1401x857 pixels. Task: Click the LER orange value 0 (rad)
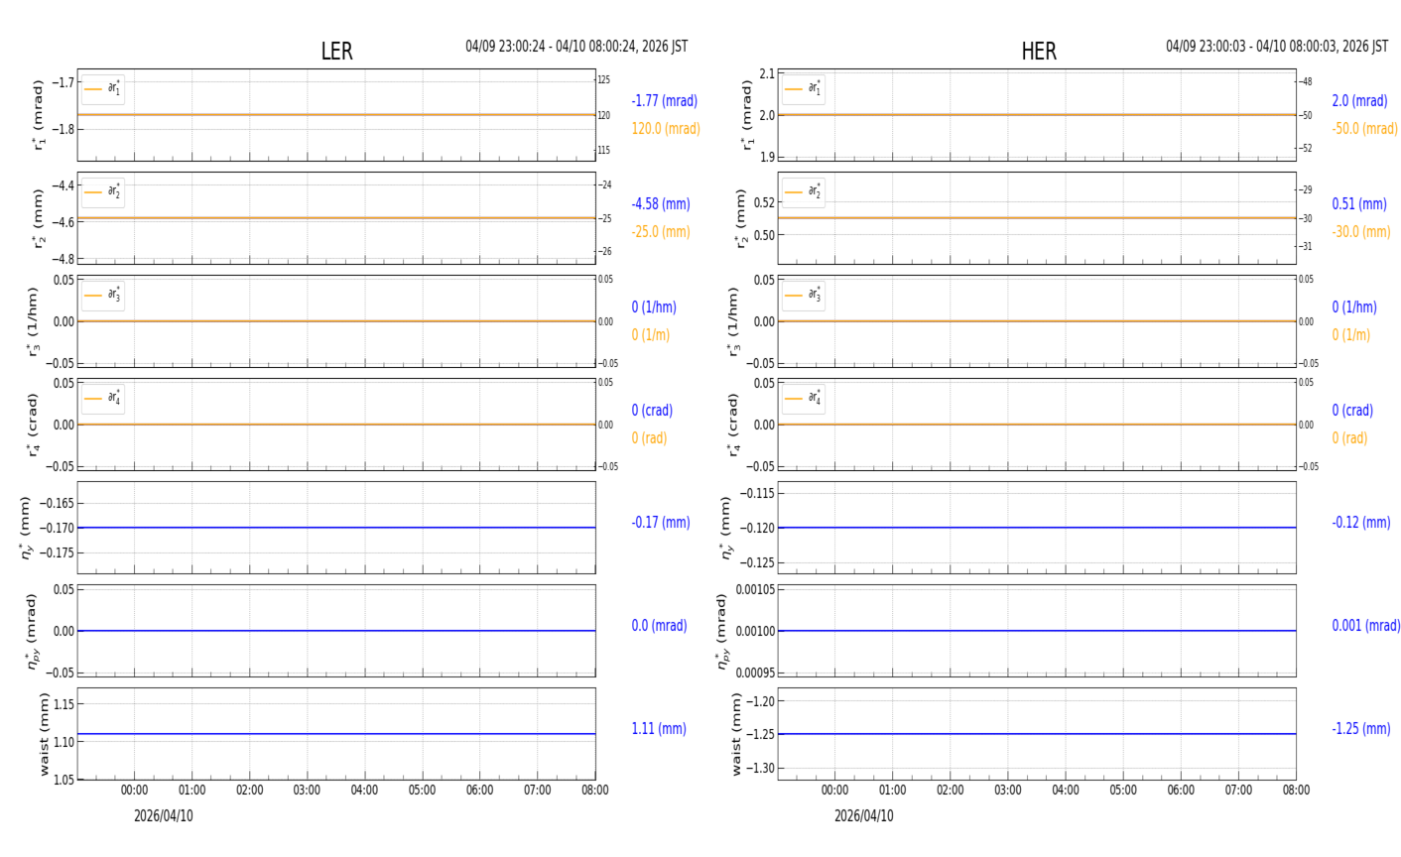(x=649, y=438)
